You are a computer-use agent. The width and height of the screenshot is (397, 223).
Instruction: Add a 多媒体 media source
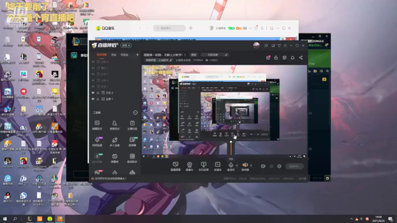[x=217, y=167]
